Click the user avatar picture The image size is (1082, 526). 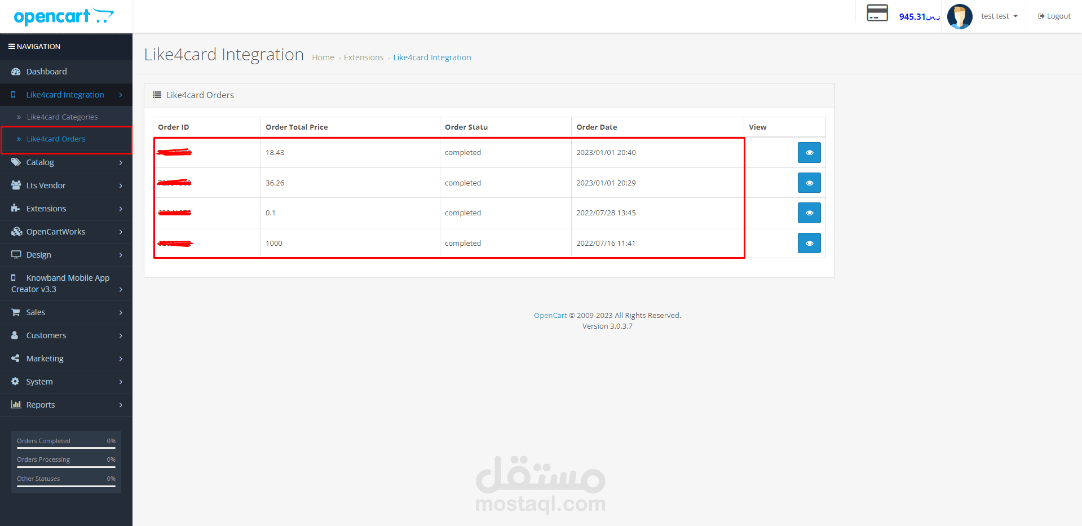(960, 16)
